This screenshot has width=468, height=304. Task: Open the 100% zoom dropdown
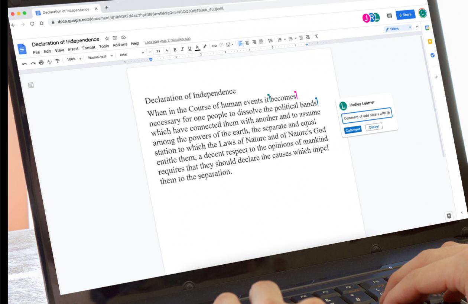click(74, 59)
